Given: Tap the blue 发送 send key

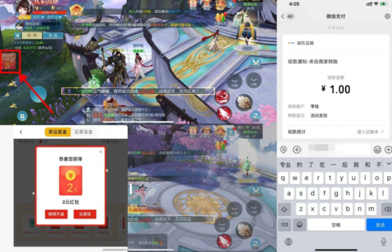Looking at the screenshot, I should pos(379,225).
